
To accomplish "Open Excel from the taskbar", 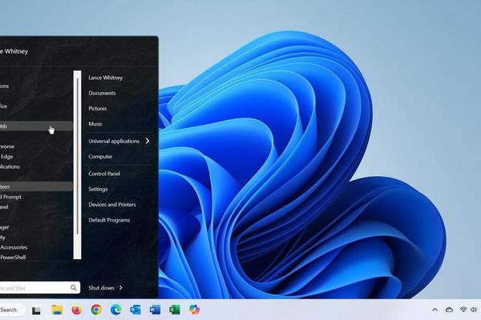I will click(175, 310).
